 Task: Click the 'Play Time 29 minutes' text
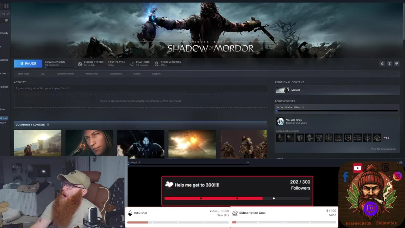point(143,63)
